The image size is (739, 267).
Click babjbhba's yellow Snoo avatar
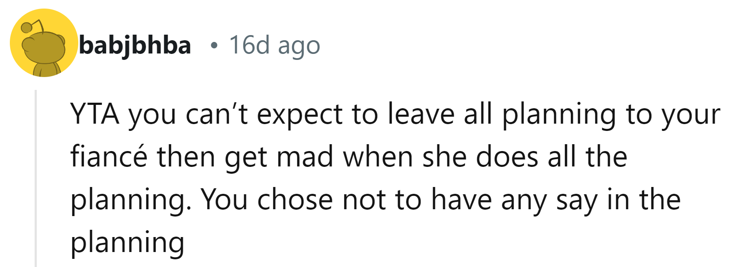point(44,43)
